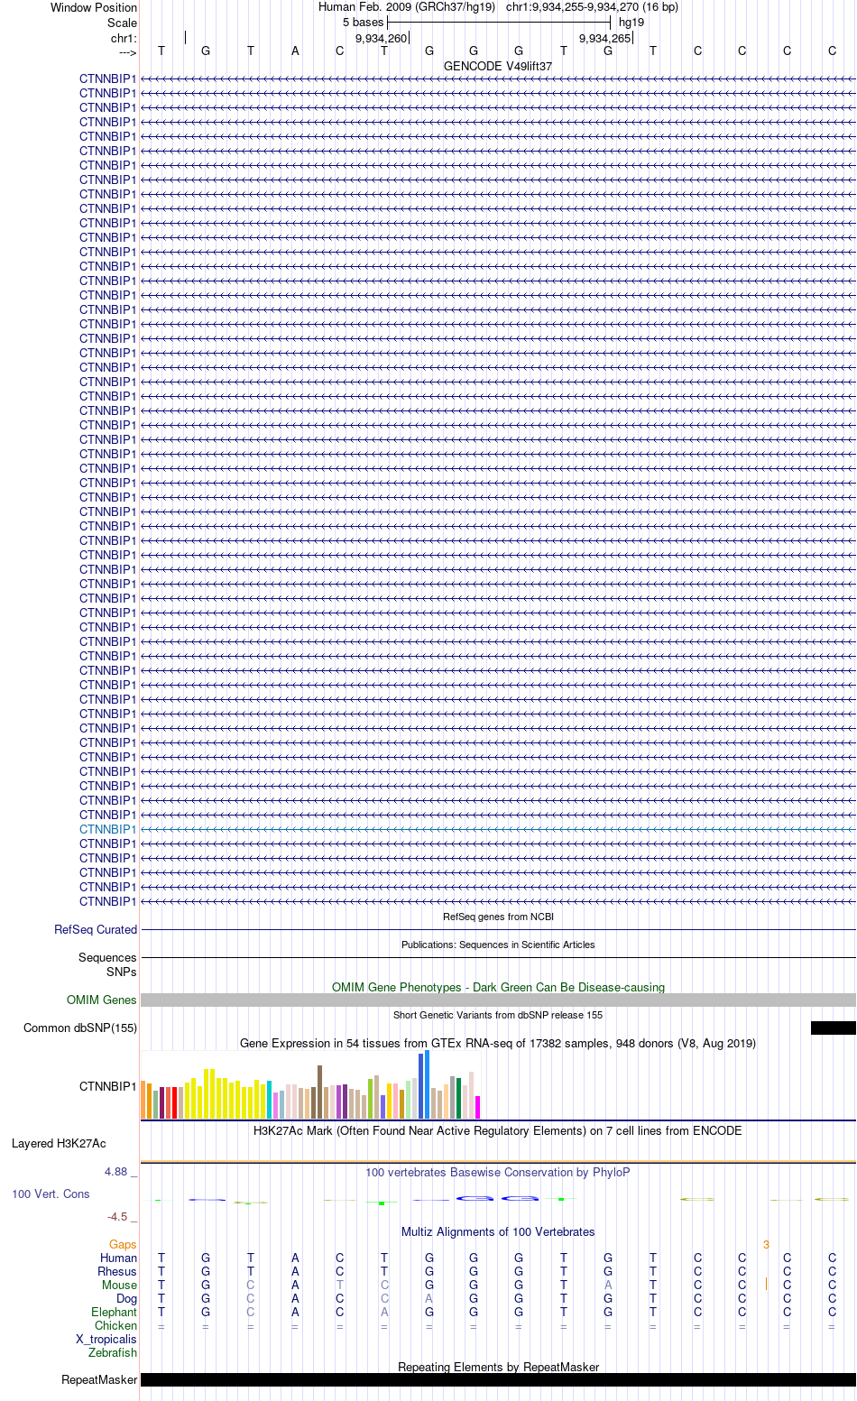Select the black dbSNP variant block

(x=834, y=1028)
